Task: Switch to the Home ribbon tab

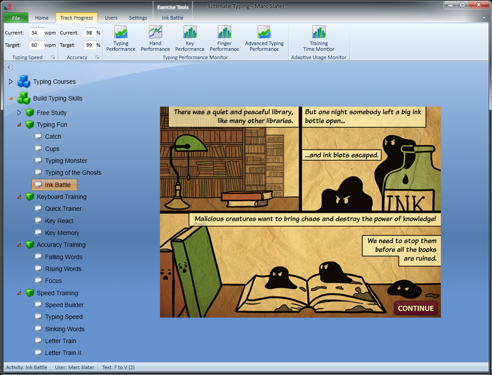Action: click(x=42, y=18)
